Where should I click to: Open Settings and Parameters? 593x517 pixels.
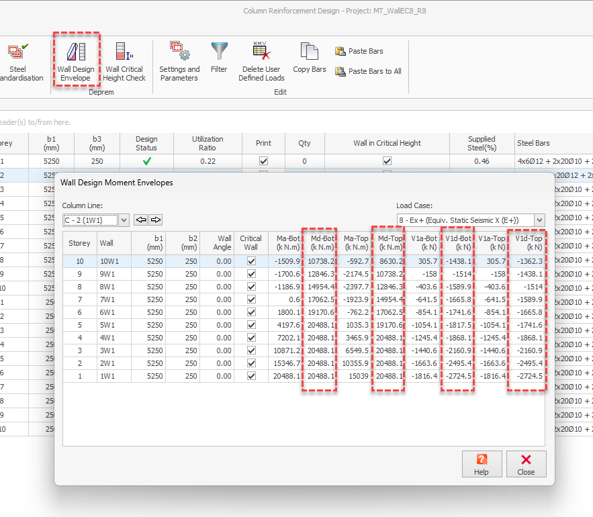179,61
